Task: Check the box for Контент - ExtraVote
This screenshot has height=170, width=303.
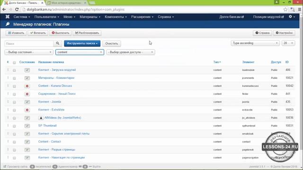Action: click(x=14, y=110)
